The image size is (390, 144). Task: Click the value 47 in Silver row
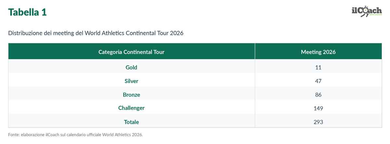click(318, 81)
